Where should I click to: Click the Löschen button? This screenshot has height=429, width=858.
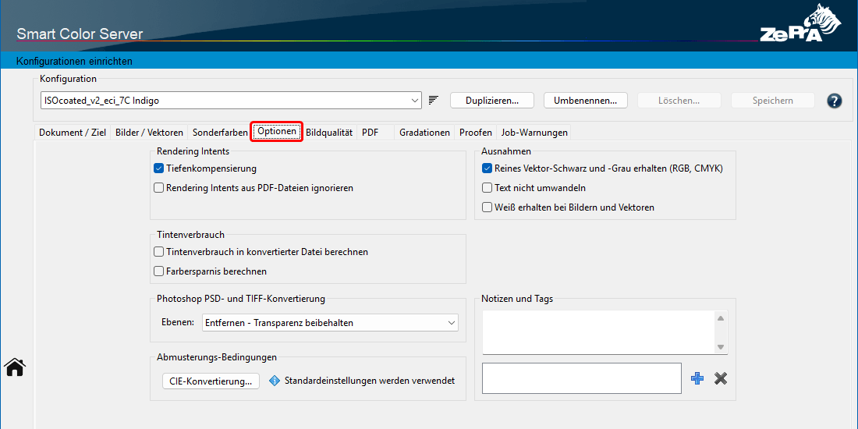[679, 101]
